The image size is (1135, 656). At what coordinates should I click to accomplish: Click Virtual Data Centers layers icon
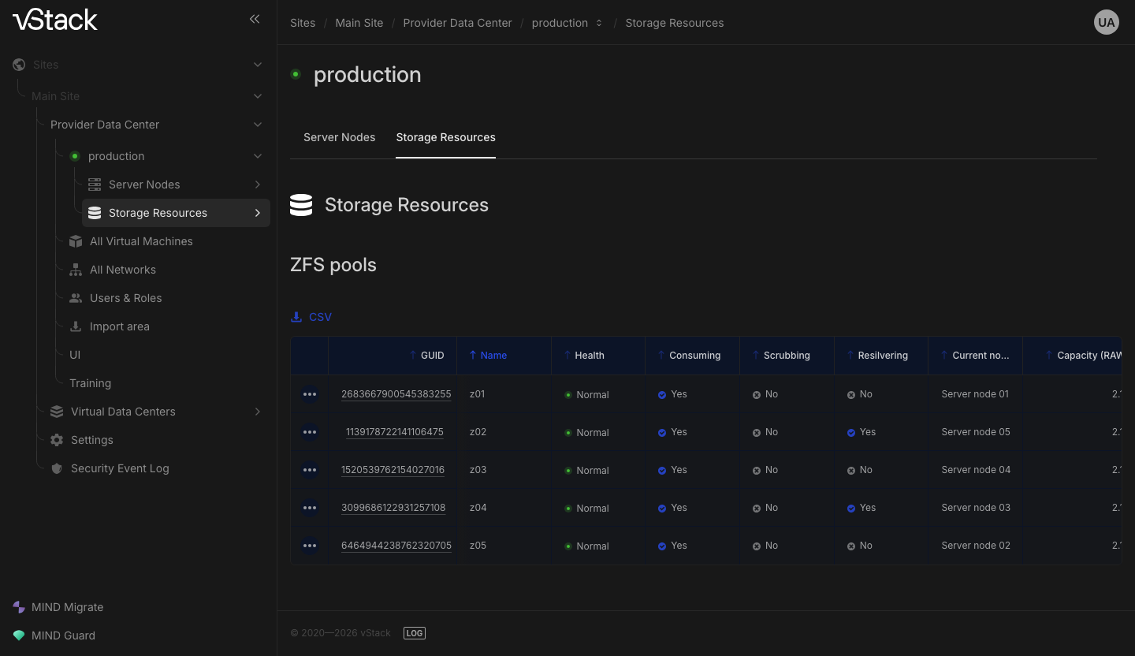click(x=57, y=412)
